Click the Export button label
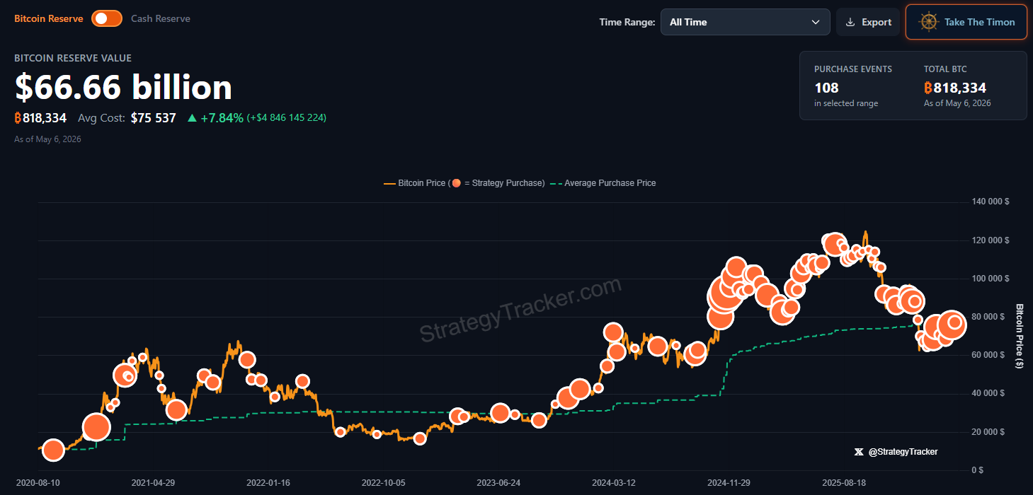The height and width of the screenshot is (495, 1033). (x=877, y=22)
